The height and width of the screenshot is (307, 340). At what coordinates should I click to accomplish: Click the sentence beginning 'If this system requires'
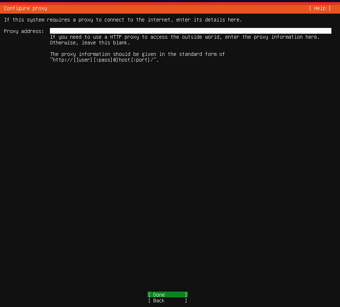[x=123, y=20]
